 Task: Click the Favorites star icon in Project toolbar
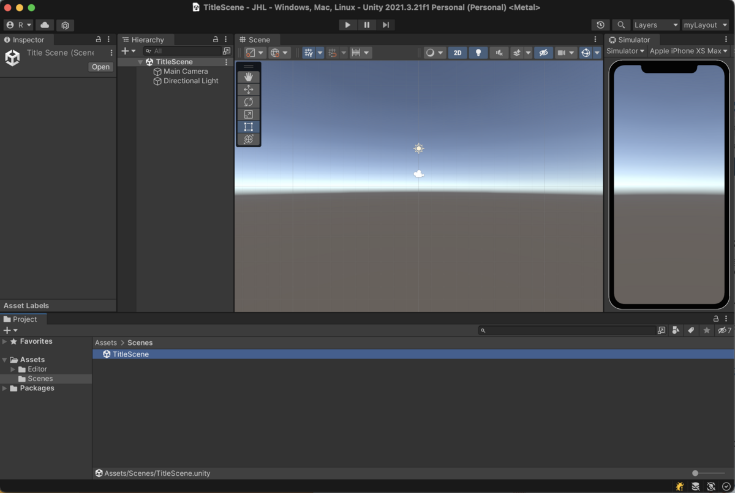point(706,330)
